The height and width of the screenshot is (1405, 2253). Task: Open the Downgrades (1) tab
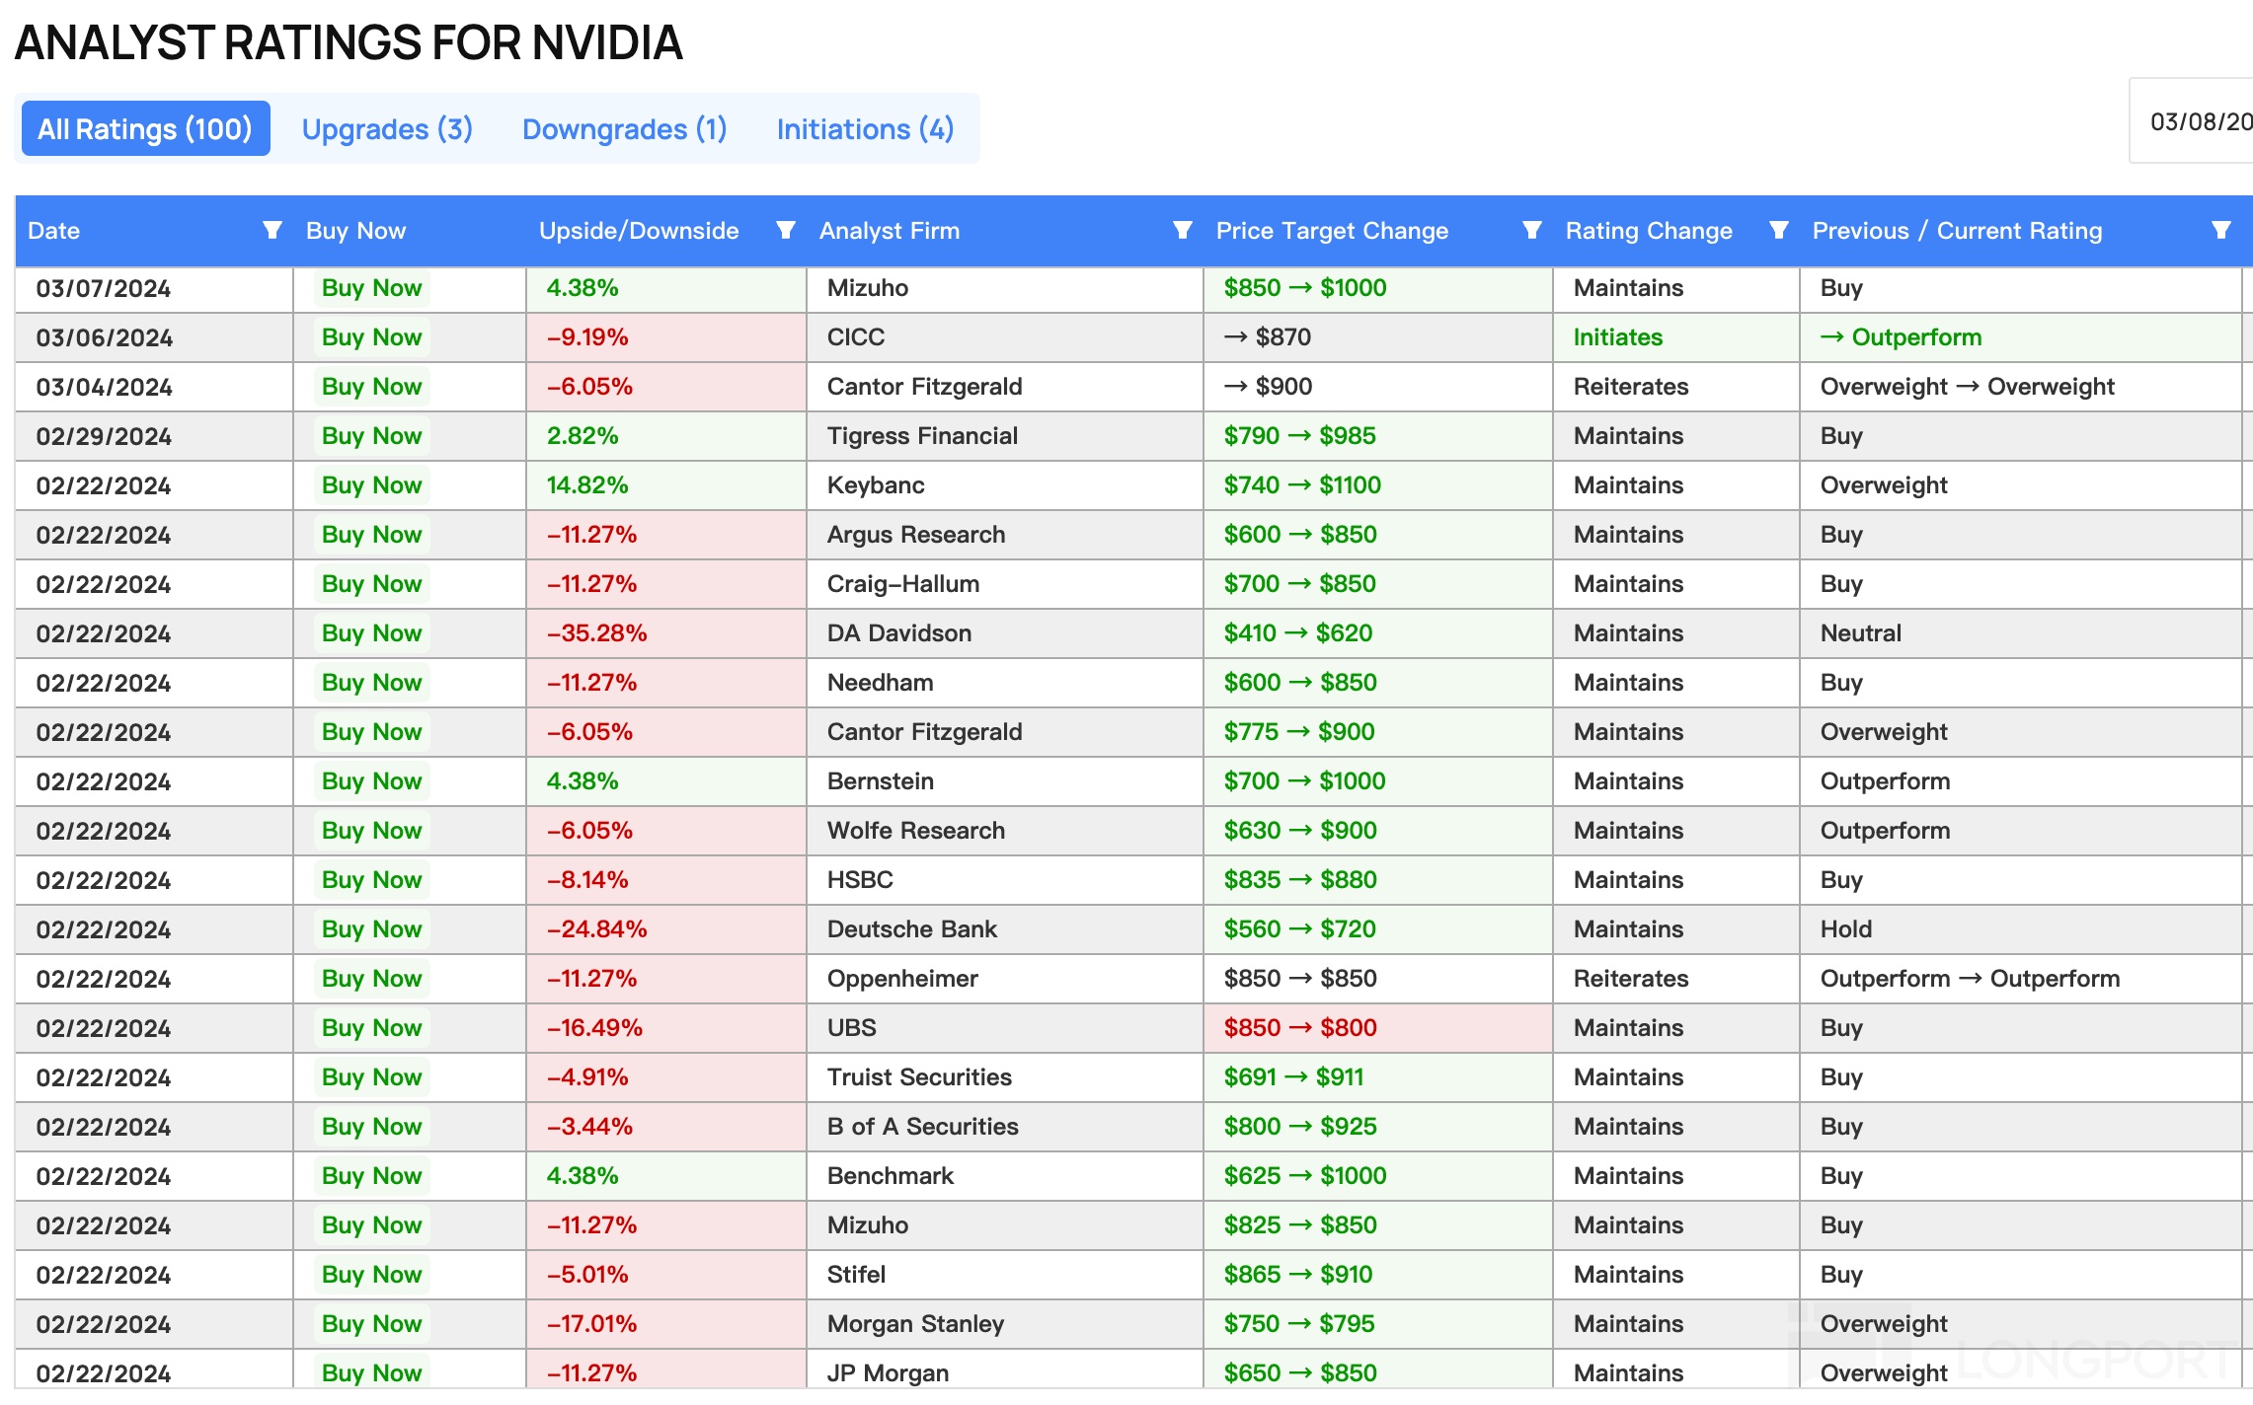(x=624, y=129)
